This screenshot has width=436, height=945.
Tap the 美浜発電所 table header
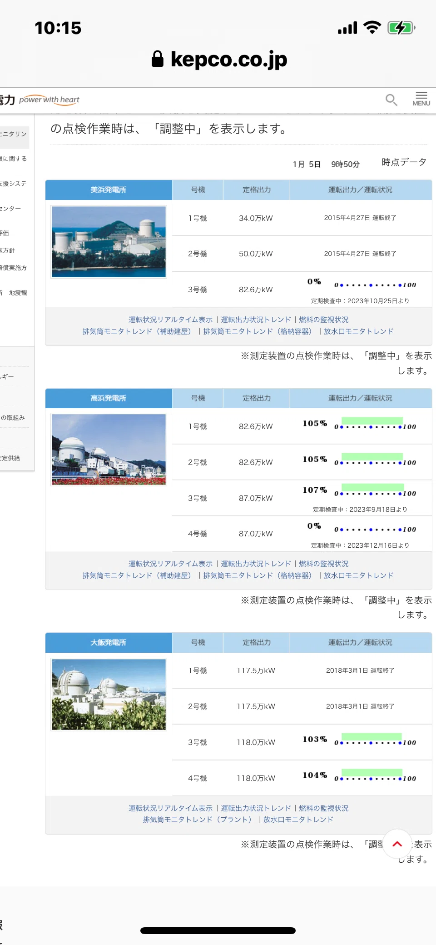point(109,190)
